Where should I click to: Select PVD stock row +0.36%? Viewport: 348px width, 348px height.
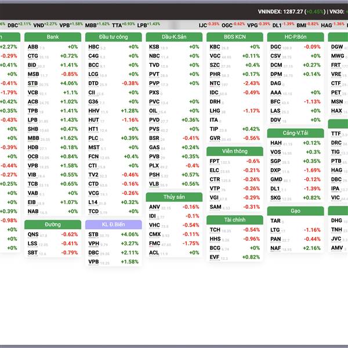(x=174, y=120)
